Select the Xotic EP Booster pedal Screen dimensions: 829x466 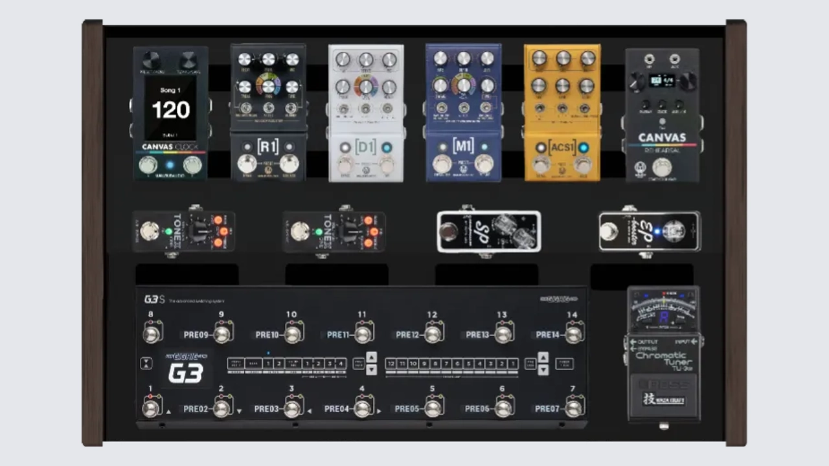pyautogui.click(x=649, y=231)
